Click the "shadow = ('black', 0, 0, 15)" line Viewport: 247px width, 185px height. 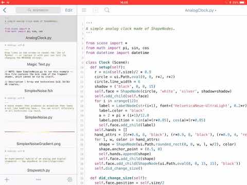click(125, 86)
